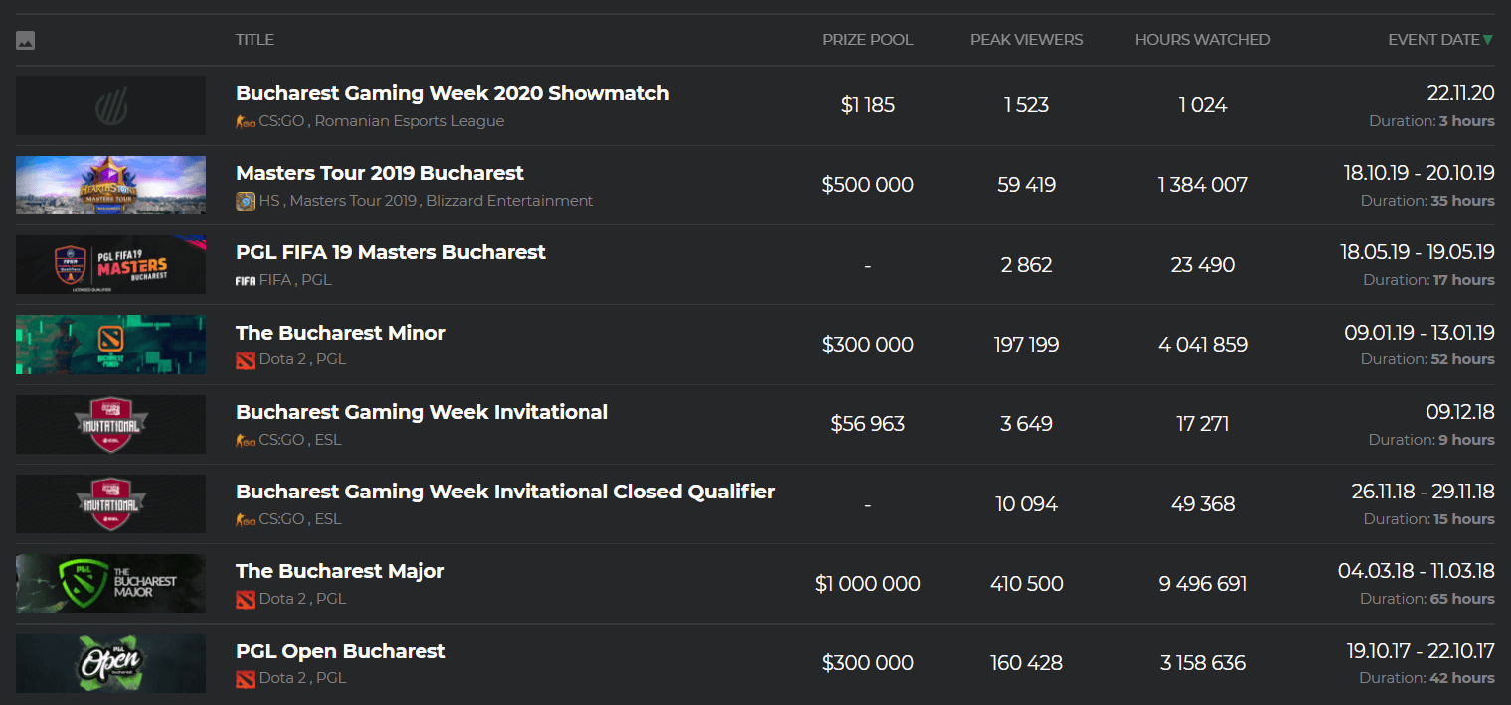The width and height of the screenshot is (1511, 705).
Task: Click Dota 2 icon under The Bucharest Major
Action: [x=245, y=599]
